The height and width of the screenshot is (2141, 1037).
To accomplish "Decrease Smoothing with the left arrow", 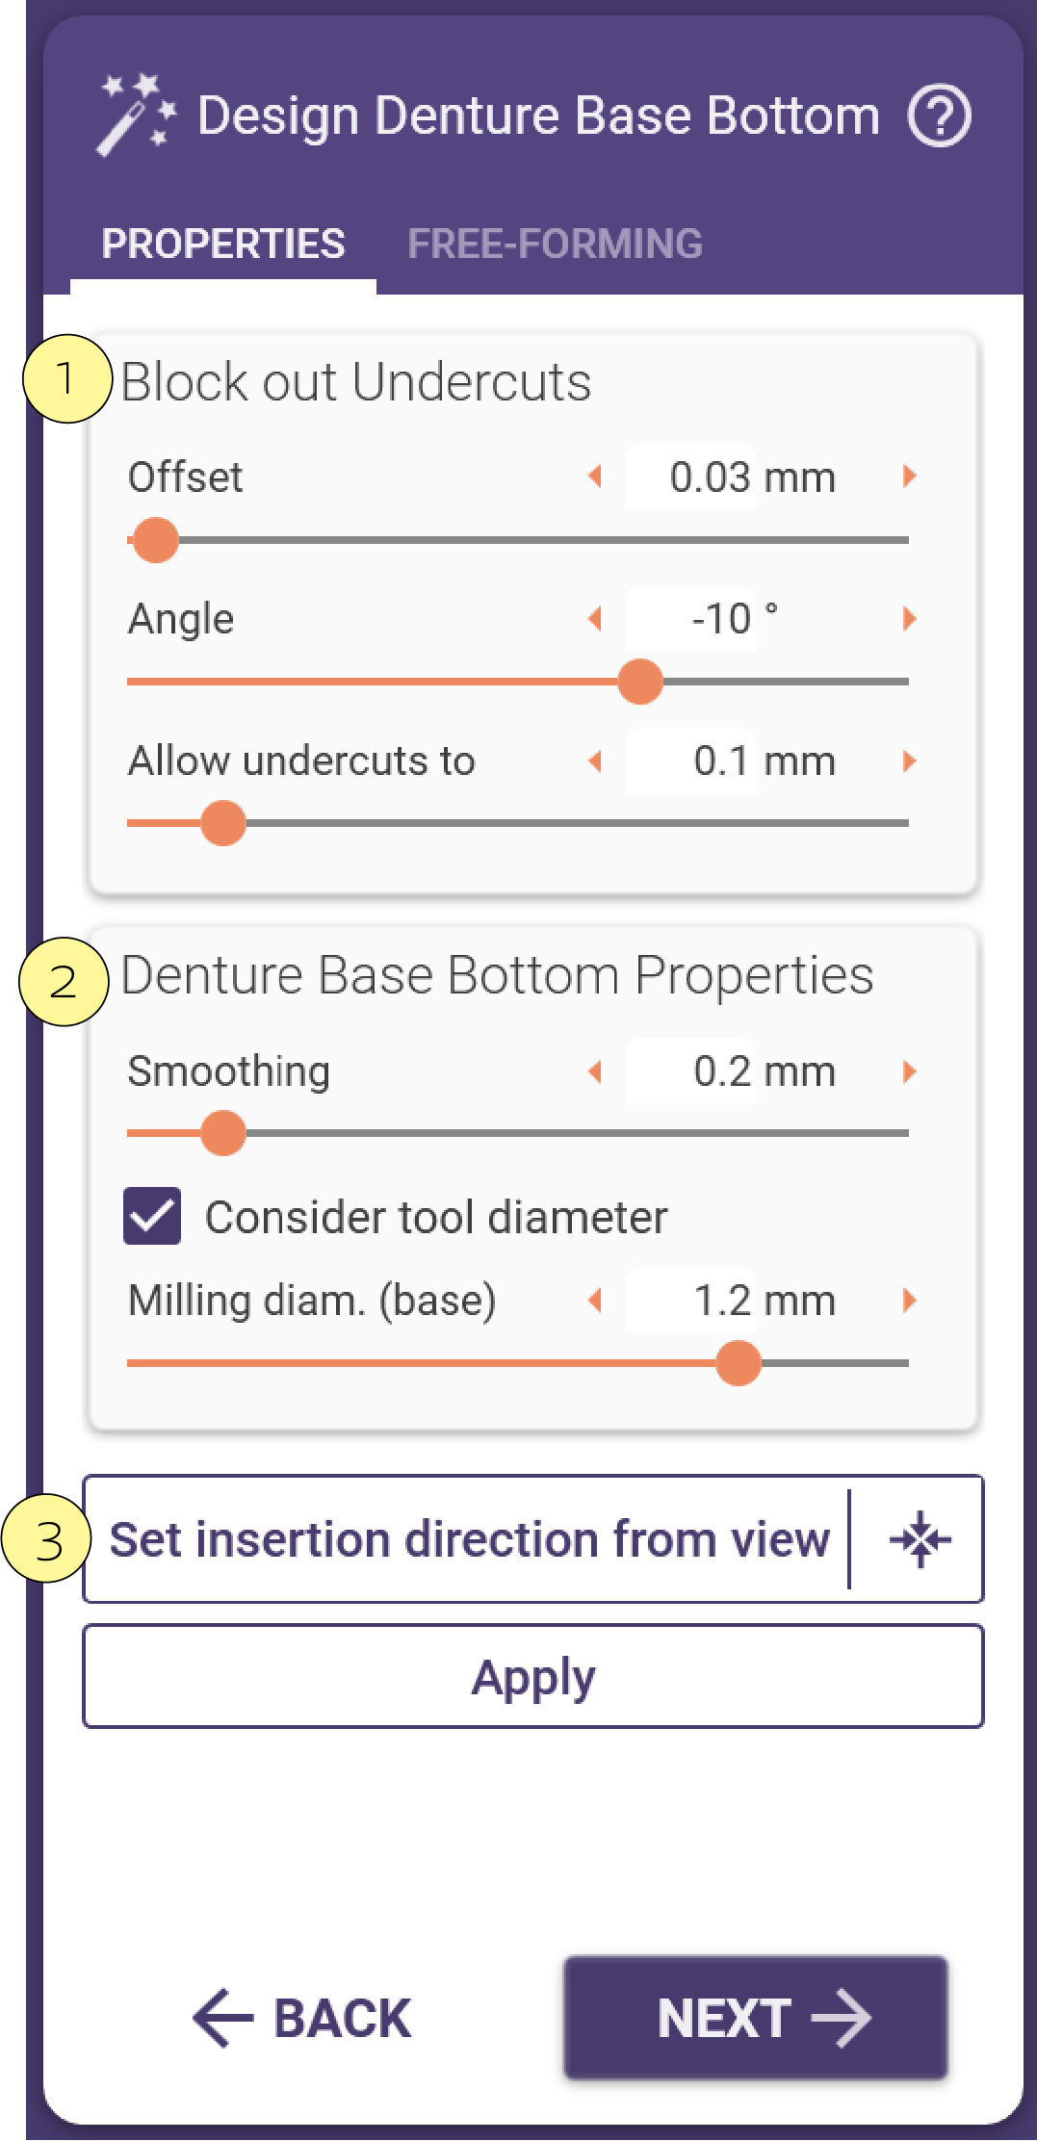I will click(596, 1071).
